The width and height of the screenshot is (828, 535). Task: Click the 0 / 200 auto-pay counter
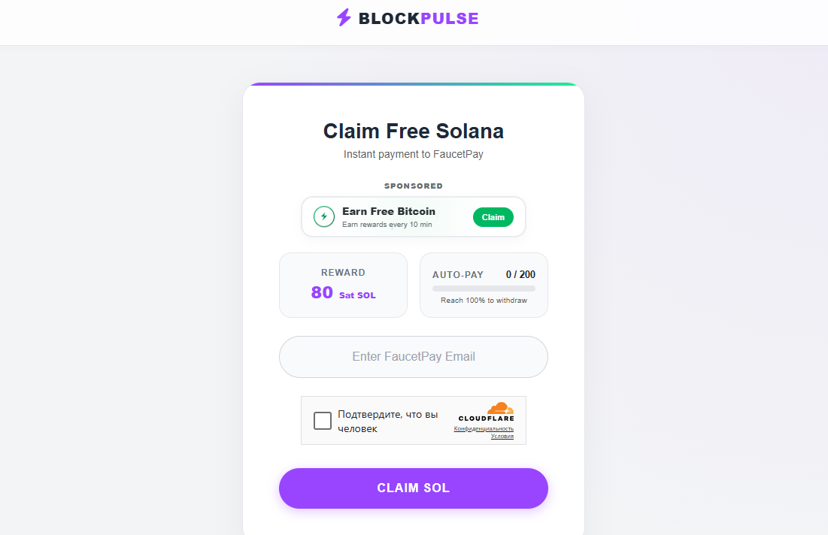(520, 275)
